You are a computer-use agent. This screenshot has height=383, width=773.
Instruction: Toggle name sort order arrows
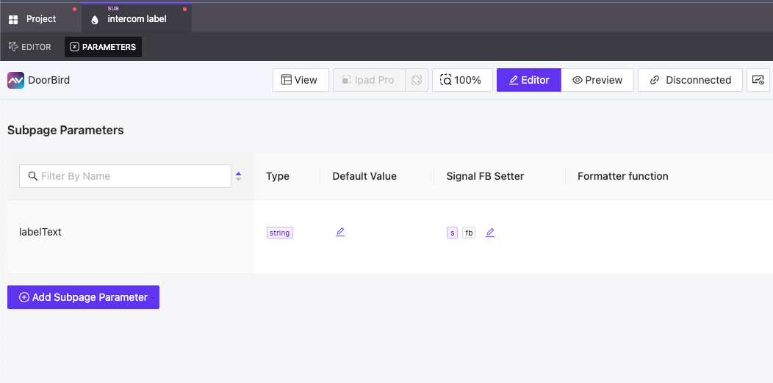point(238,176)
